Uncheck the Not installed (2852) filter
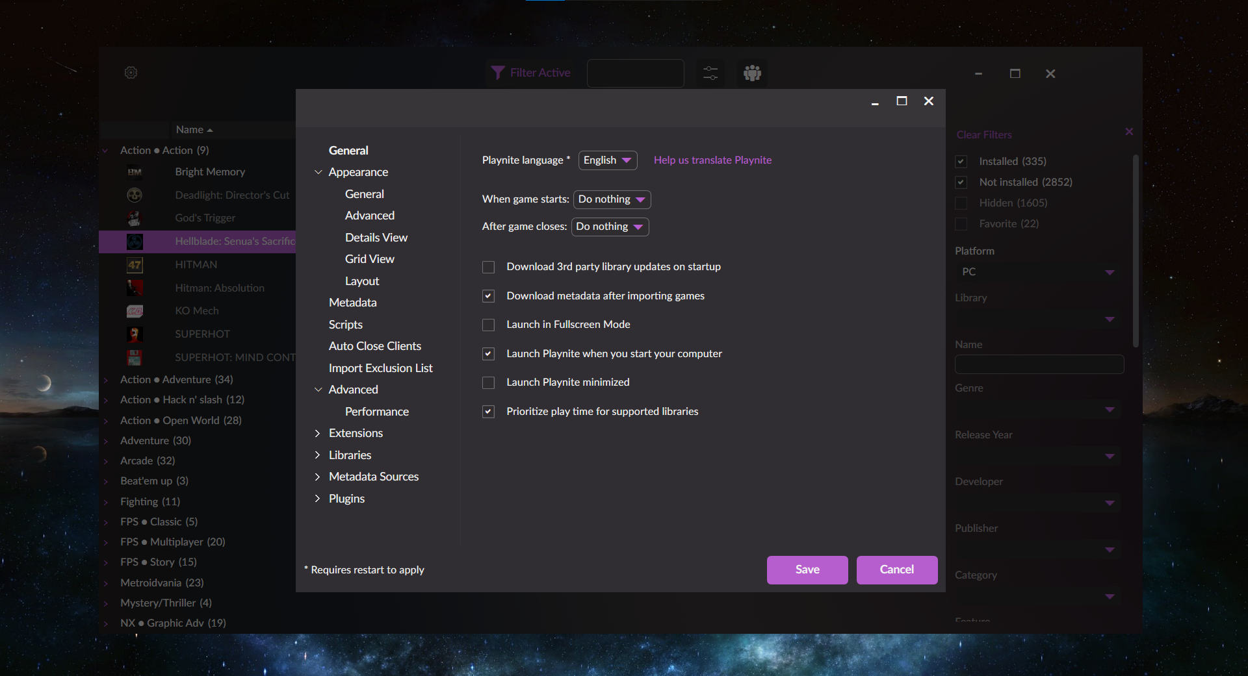Screen dimensions: 1248x676 (x=961, y=182)
